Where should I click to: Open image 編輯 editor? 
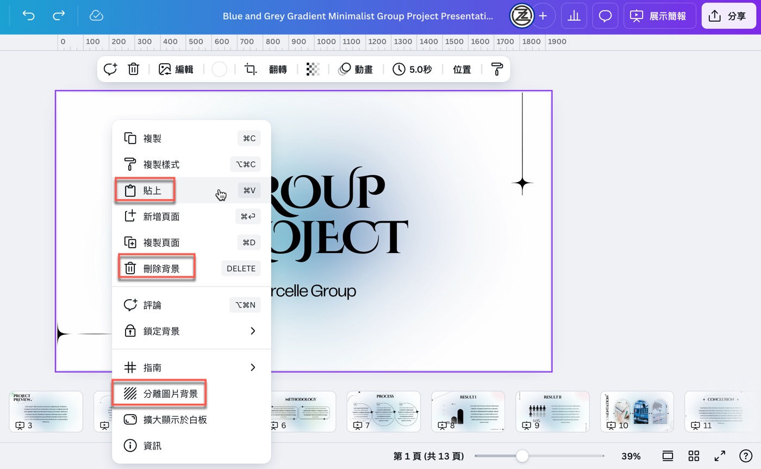pyautogui.click(x=176, y=69)
